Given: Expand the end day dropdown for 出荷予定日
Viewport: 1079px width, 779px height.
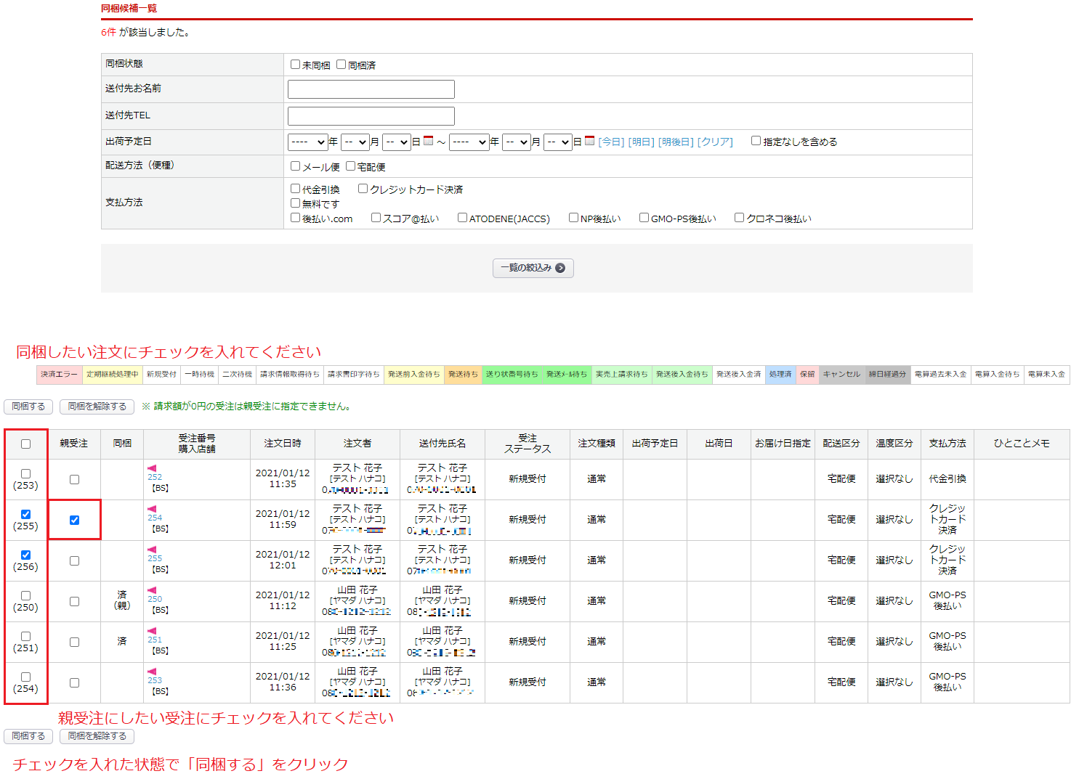Looking at the screenshot, I should 557,142.
